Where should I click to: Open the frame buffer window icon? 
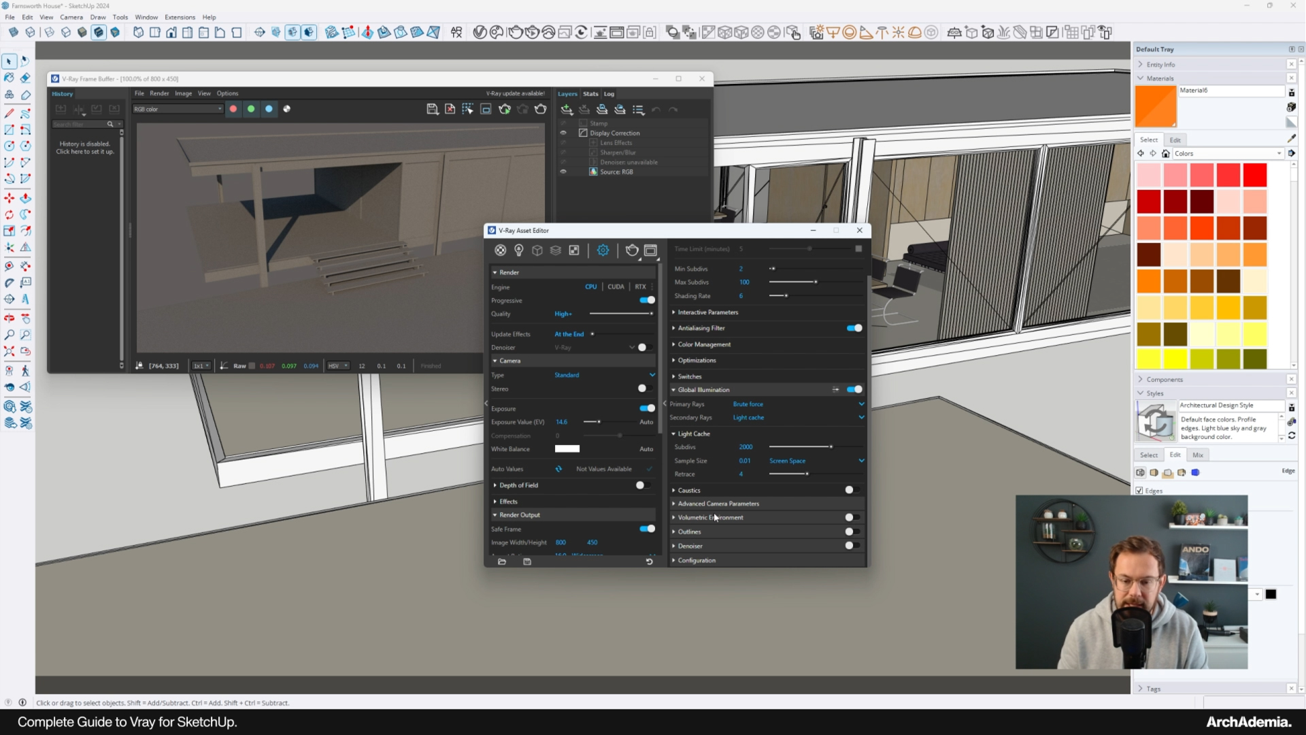[650, 250]
